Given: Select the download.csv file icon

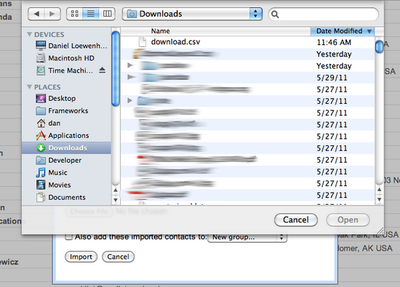Looking at the screenshot, I should pyautogui.click(x=143, y=42).
